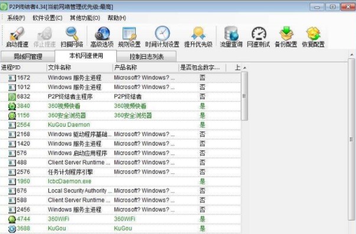Click 否 value in PID 1672 row
The height and width of the screenshot is (234, 356).
coord(203,78)
